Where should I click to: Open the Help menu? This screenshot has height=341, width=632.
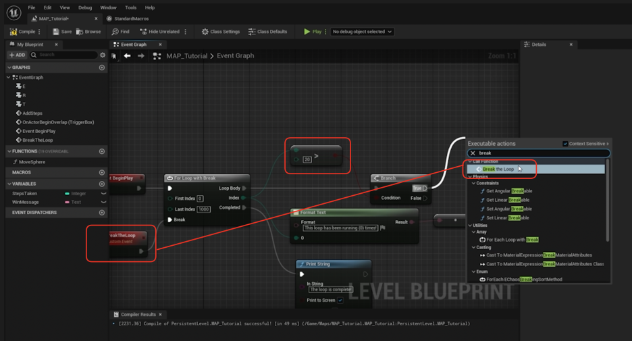pyautogui.click(x=149, y=7)
